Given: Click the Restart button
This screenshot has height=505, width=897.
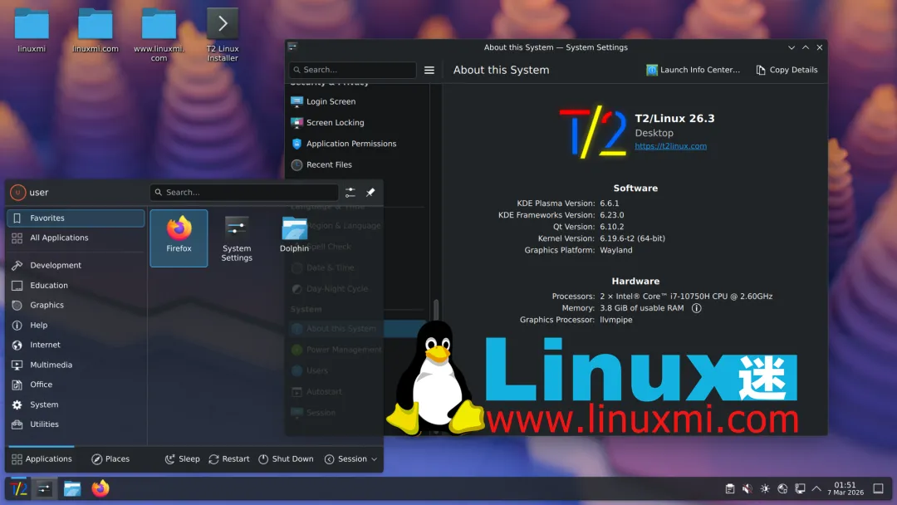Looking at the screenshot, I should click(x=229, y=458).
